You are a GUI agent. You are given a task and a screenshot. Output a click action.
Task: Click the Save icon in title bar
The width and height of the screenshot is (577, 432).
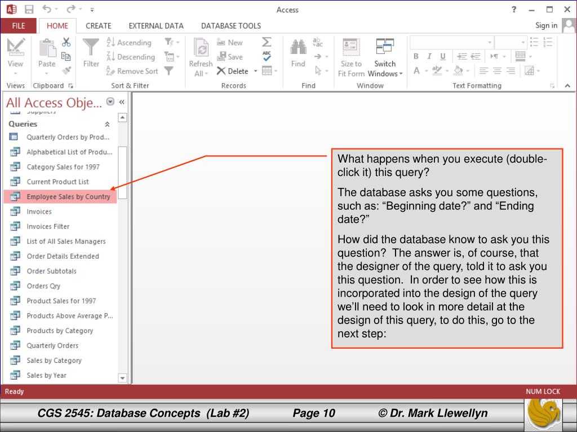pyautogui.click(x=29, y=9)
